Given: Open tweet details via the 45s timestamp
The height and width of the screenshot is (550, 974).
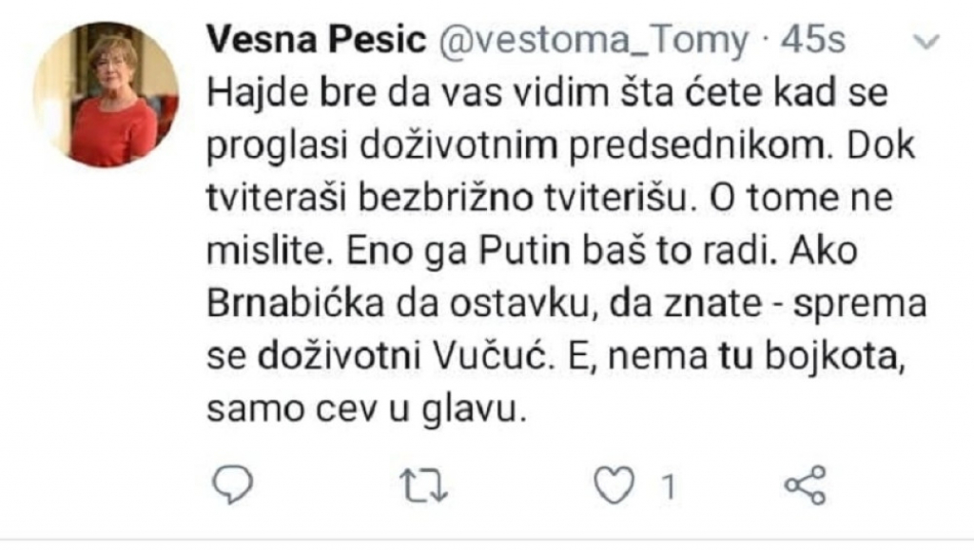Looking at the screenshot, I should pyautogui.click(x=809, y=40).
